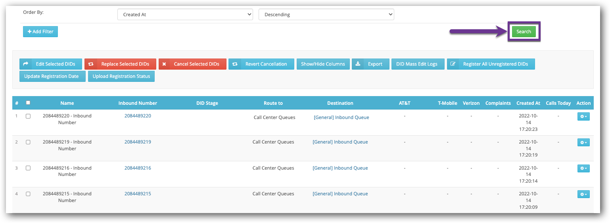Click Call Center Queues in row 2084489220

274,117
